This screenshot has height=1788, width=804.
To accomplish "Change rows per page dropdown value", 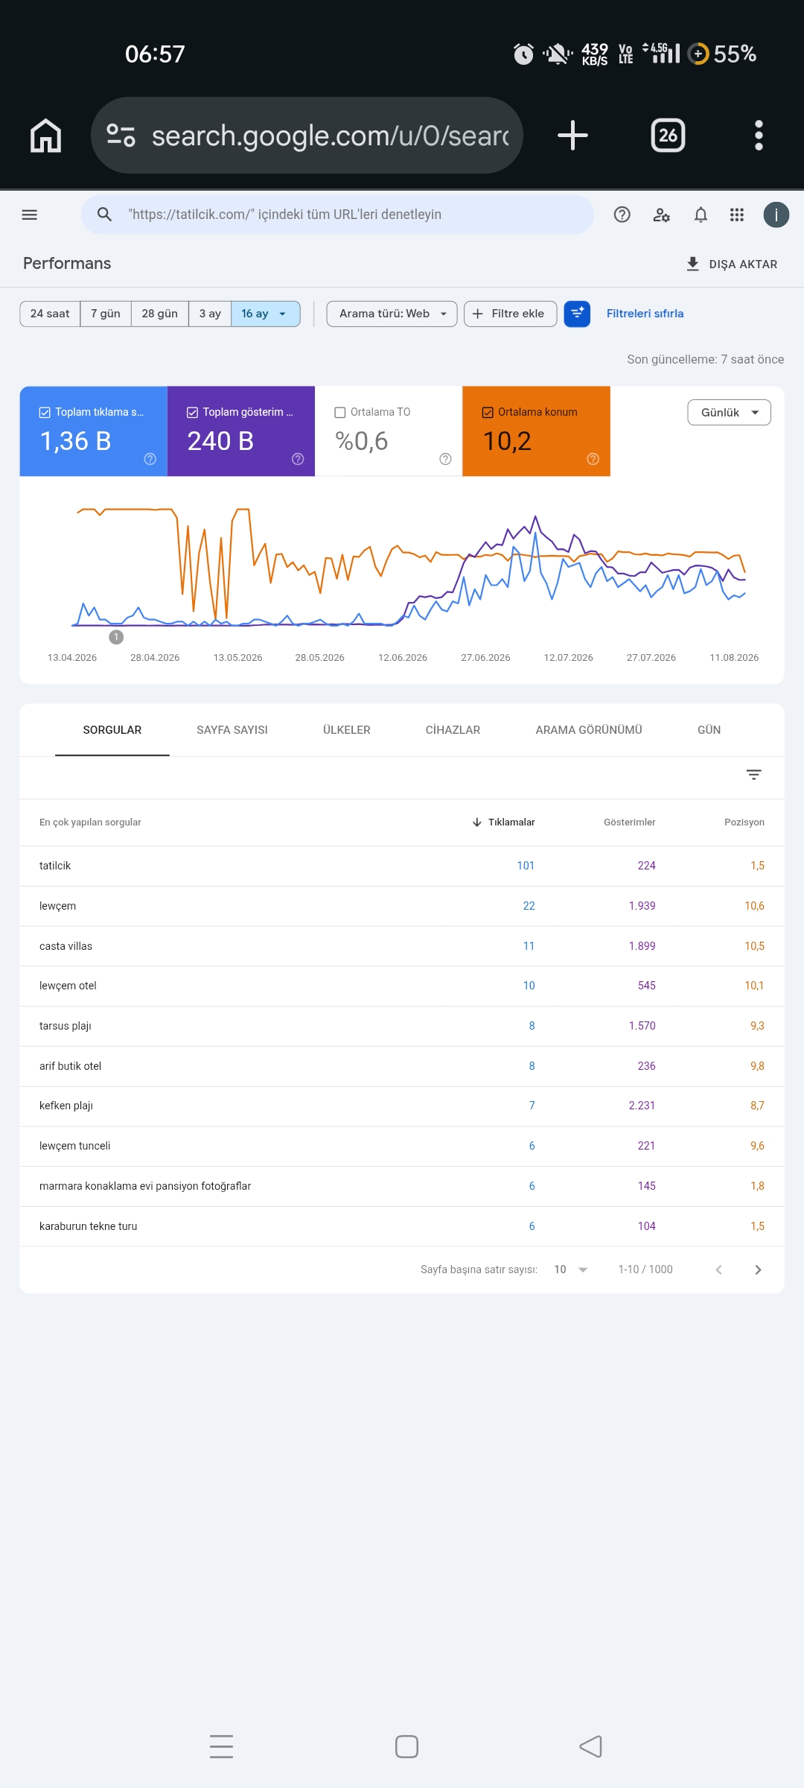I will (571, 1269).
